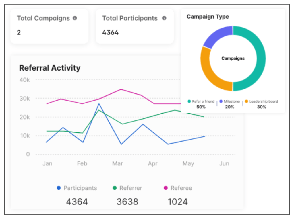Click info icon beside Total Participants
Viewport: 294px width, 221px height.
[164, 18]
